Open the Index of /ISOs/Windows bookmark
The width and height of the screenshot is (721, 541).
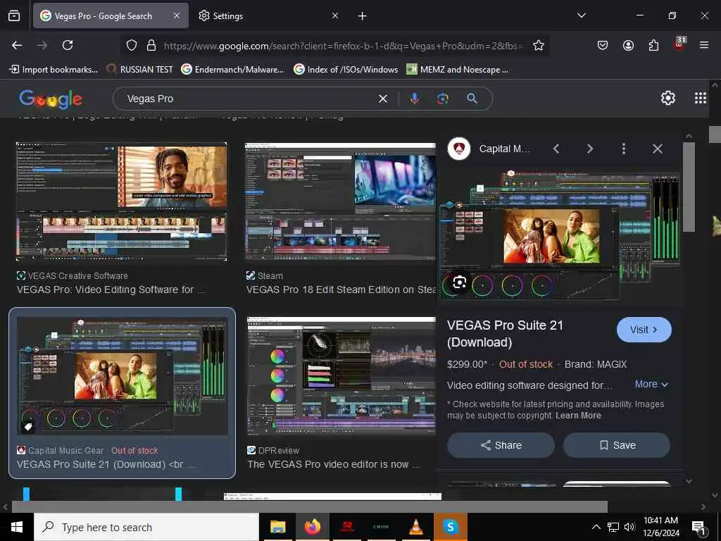[346, 70]
